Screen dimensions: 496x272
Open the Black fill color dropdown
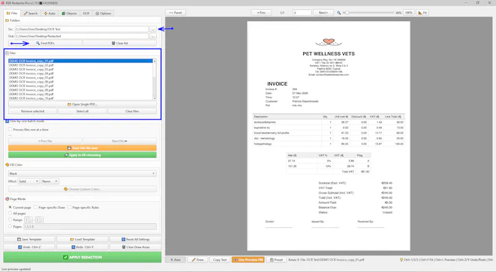82,173
